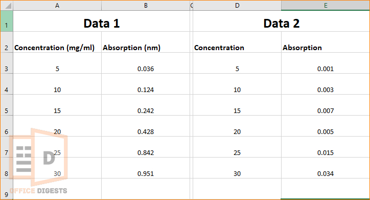Select the cell with value 0.015
This screenshot has width=370, height=200.
point(326,147)
